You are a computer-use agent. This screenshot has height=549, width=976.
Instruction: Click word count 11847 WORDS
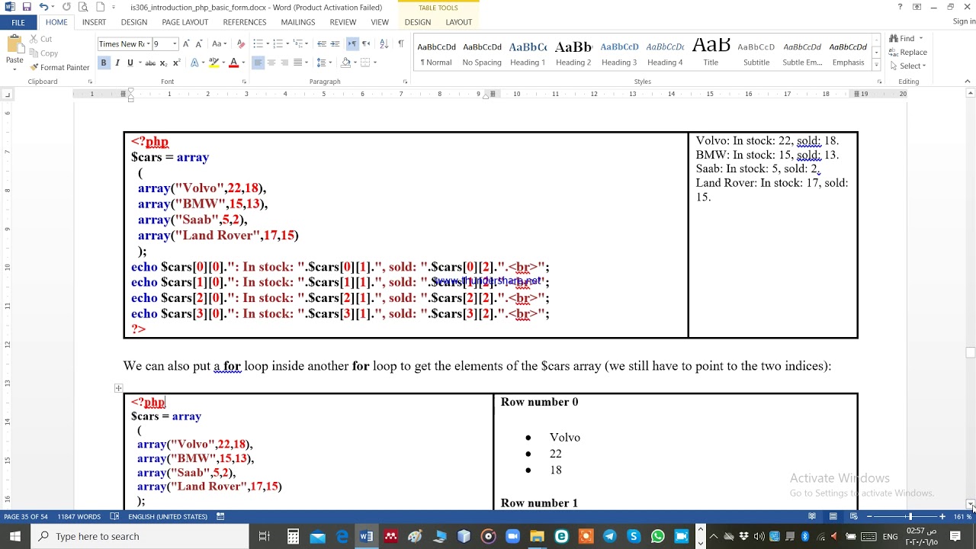tap(79, 516)
